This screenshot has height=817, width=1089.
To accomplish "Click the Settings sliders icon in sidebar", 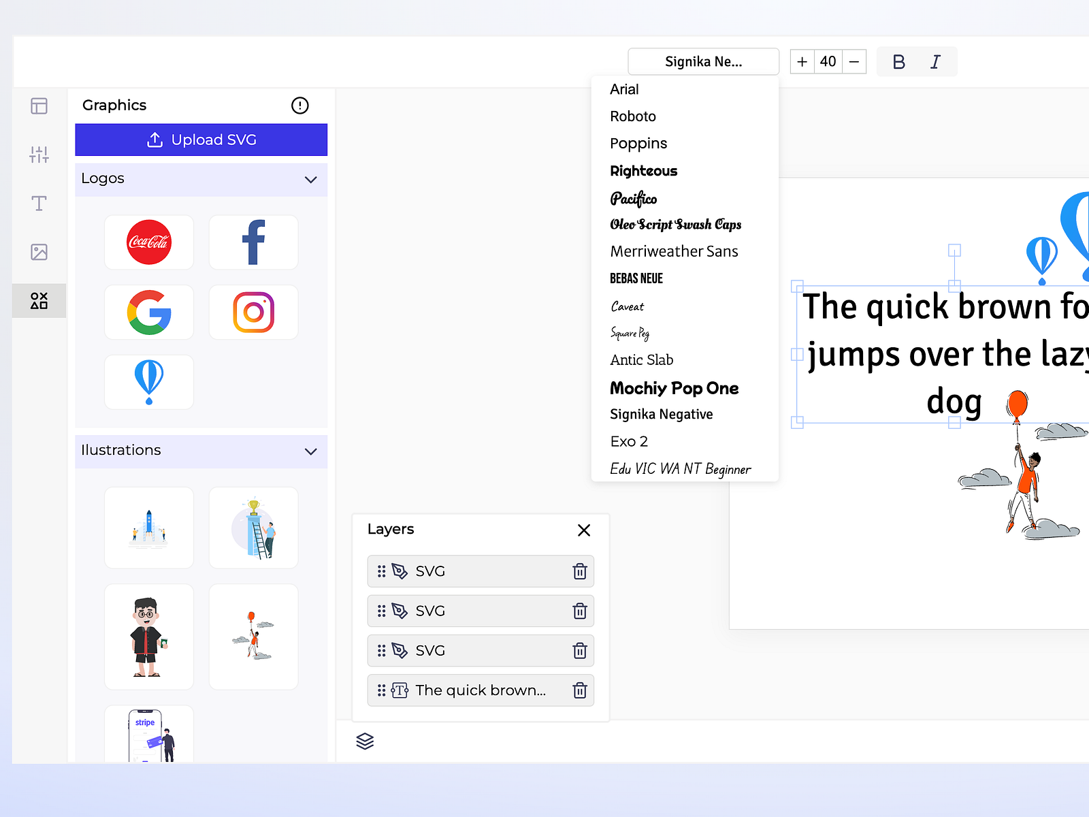I will pos(39,155).
